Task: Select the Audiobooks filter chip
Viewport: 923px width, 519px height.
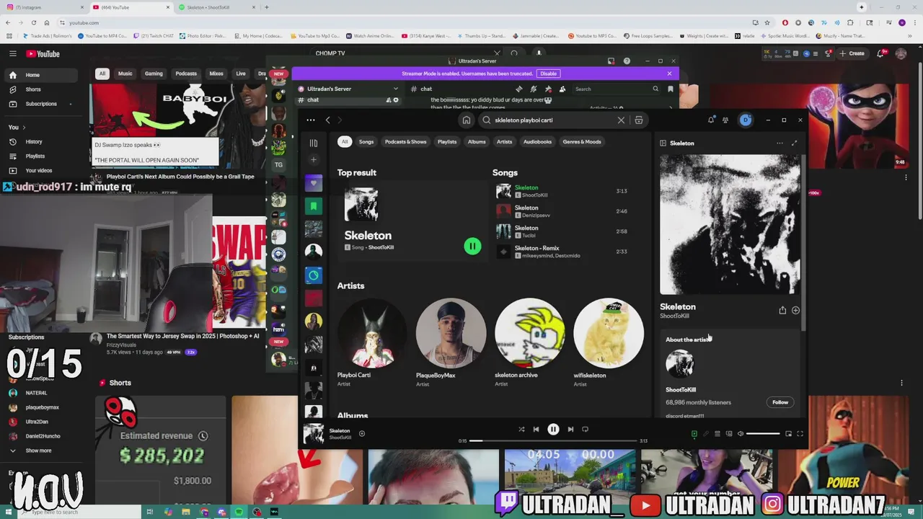Action: pyautogui.click(x=537, y=142)
